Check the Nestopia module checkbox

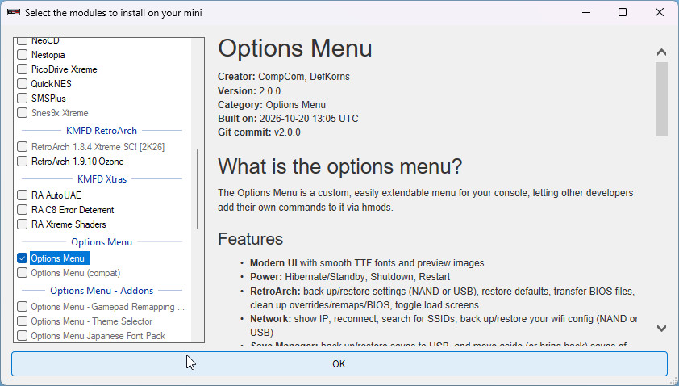22,55
